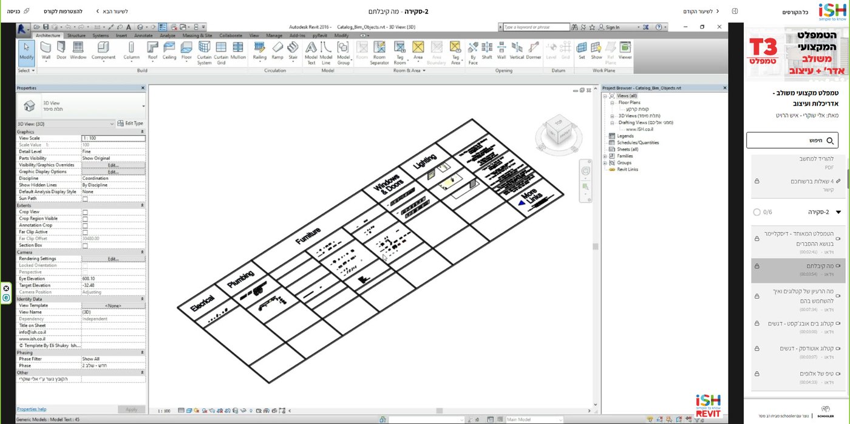Collapse the 2-סקירה course section

click(838, 212)
